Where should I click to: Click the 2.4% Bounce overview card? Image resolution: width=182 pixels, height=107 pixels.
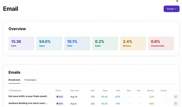[x=133, y=44]
